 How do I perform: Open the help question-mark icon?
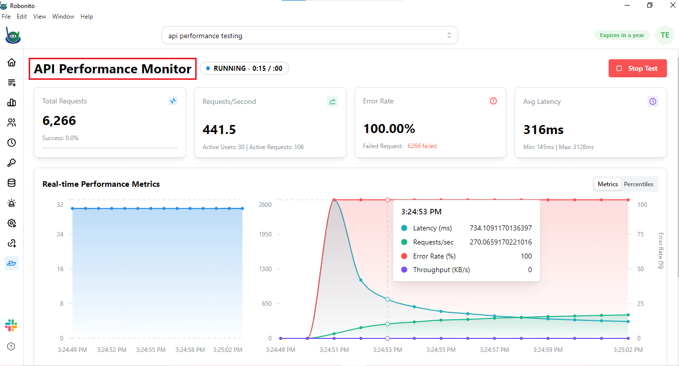point(11,346)
